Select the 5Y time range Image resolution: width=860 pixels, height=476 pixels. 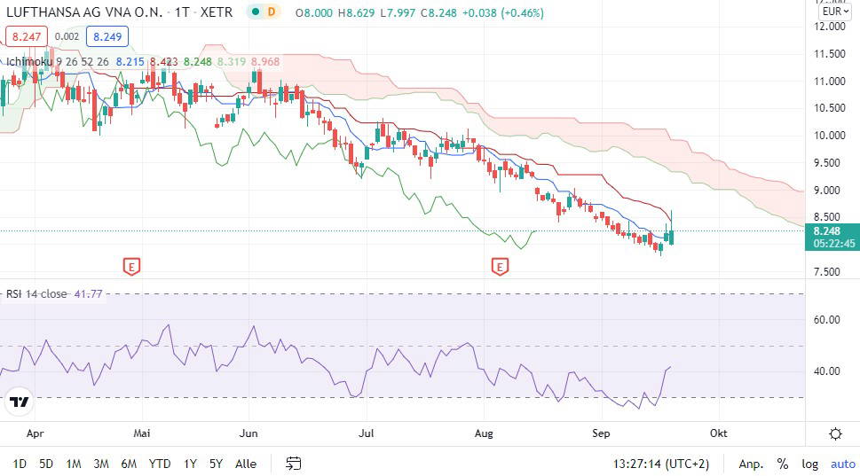point(216,464)
